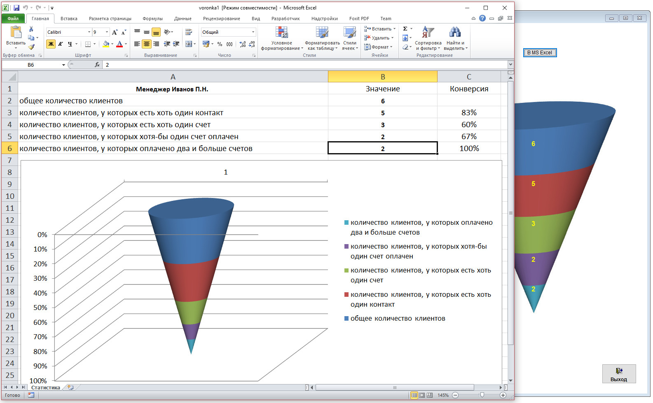Viewport: 653px width, 403px height.
Task: Switch to the Формулы ribbon tab
Action: click(x=152, y=19)
